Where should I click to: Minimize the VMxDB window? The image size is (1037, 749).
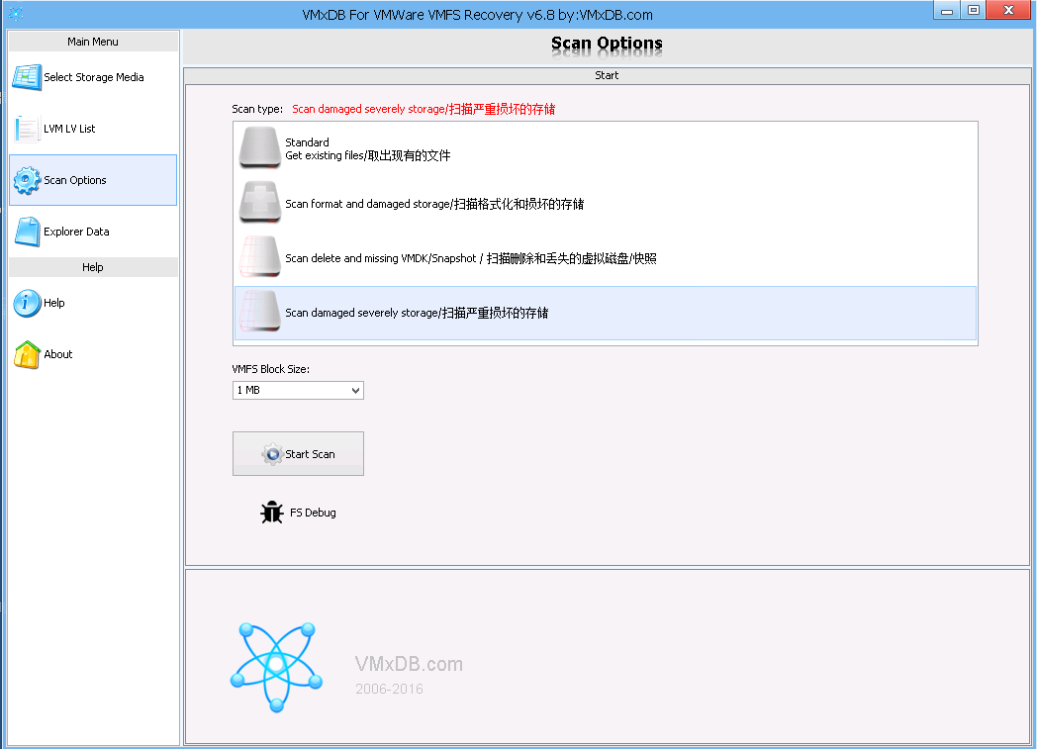pos(947,11)
